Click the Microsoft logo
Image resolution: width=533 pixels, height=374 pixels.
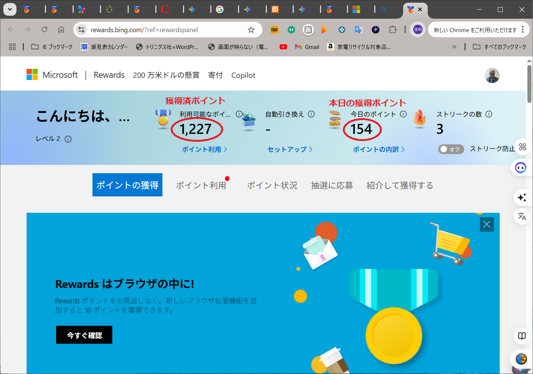32,75
